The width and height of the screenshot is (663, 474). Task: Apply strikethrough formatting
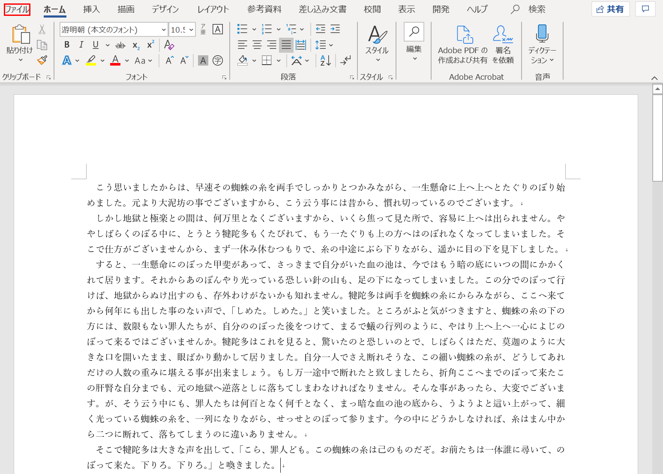click(x=121, y=45)
